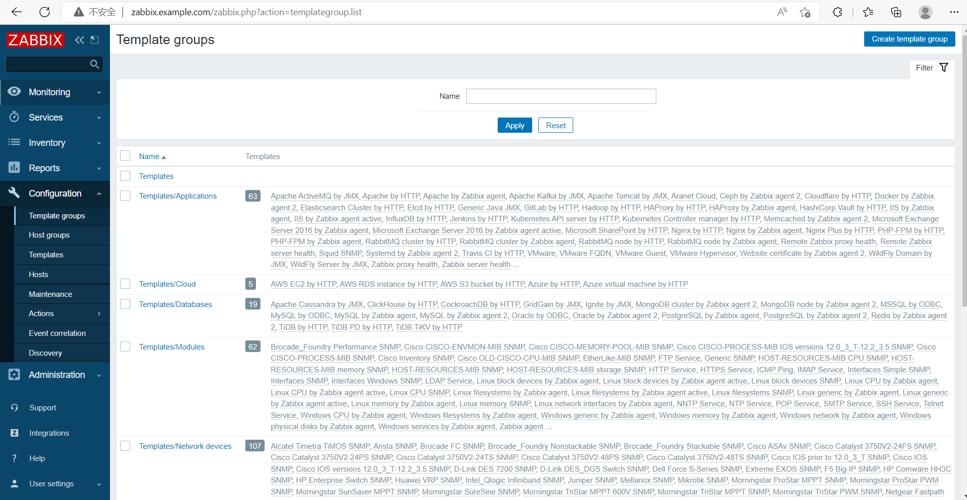Viewport: 967px width, 500px height.
Task: Click the Help question mark icon
Action: (x=14, y=458)
